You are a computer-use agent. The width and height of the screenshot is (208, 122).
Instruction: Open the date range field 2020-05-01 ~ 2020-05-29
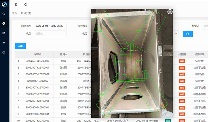50,26
